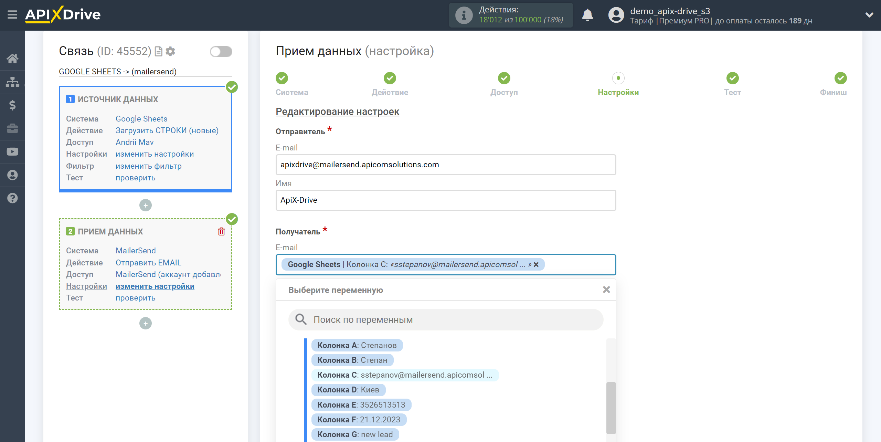Image resolution: width=881 pixels, height=442 pixels.
Task: Open connection settings gear icon
Action: coord(170,51)
